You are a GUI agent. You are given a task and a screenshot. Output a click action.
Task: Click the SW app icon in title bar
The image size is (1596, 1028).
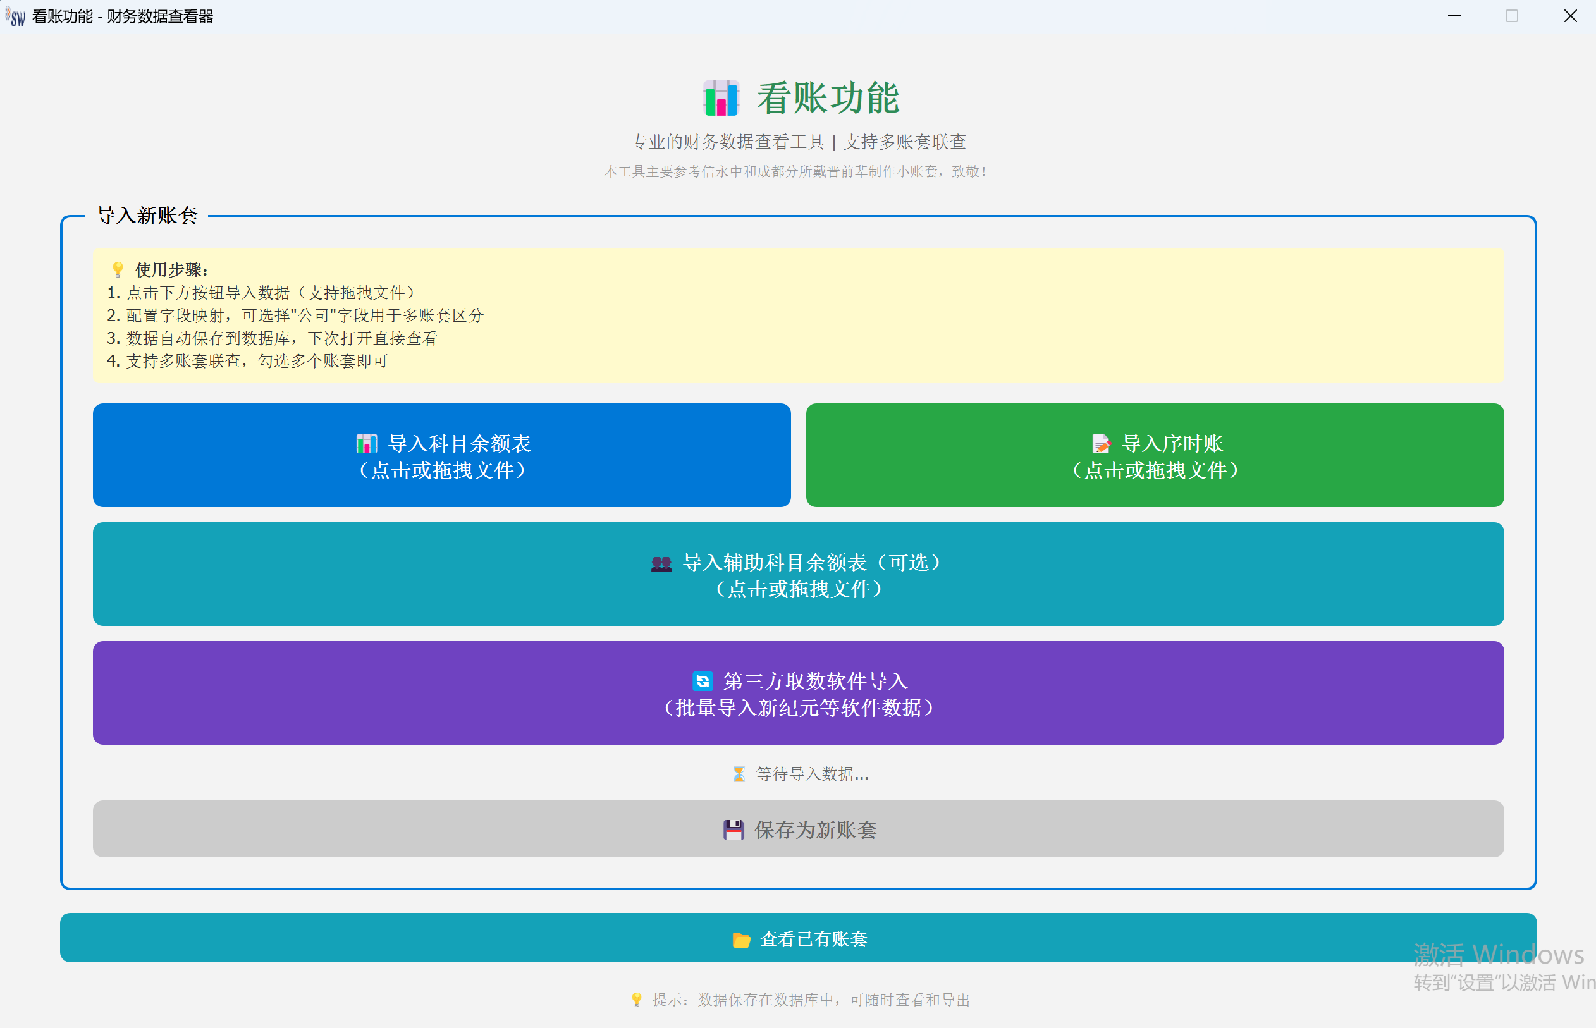coord(16,16)
